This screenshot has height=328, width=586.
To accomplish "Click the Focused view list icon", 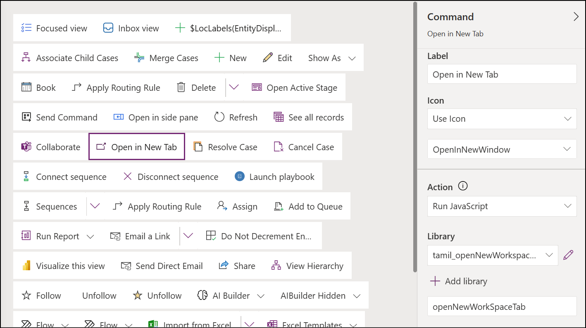I will 26,28.
